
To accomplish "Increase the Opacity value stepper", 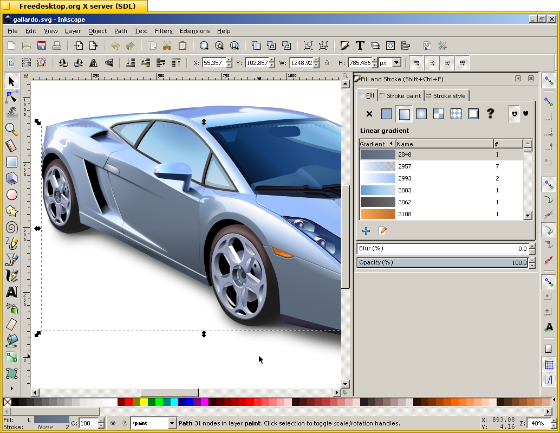I will (532, 260).
